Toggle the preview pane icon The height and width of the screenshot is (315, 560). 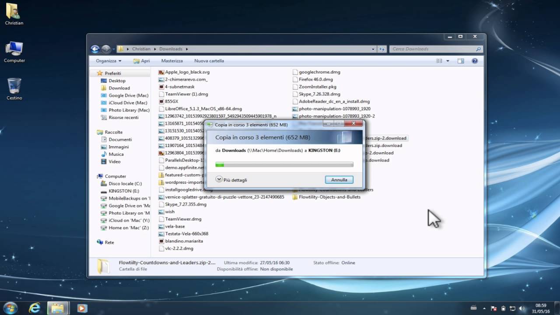click(x=461, y=61)
